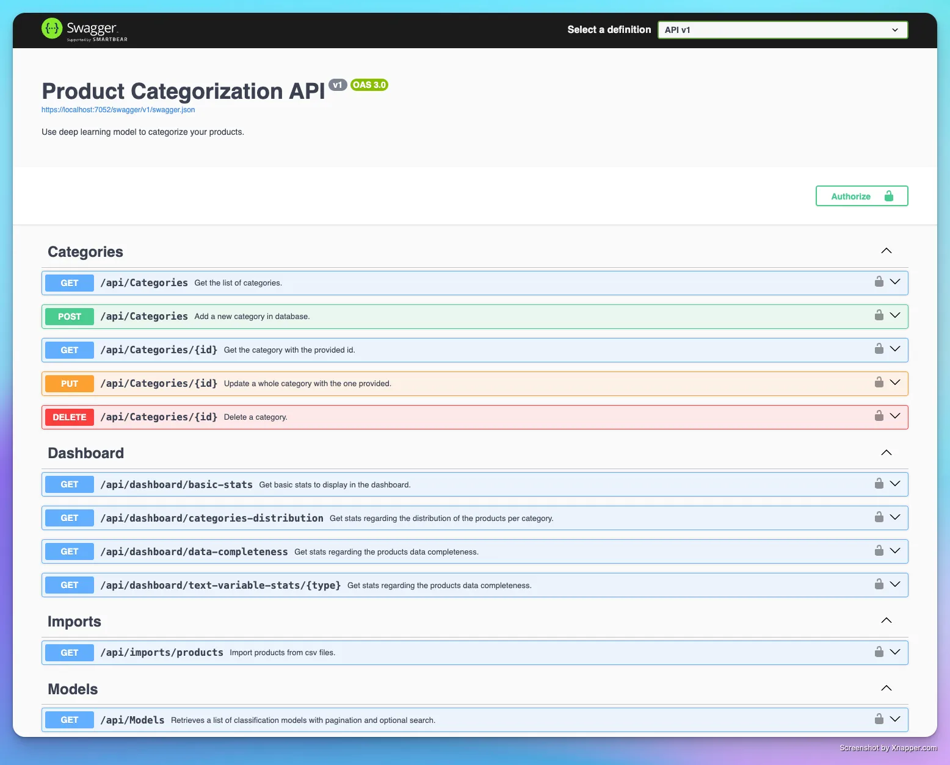The image size is (950, 765).
Task: Click the OAS 3.0 version badge
Action: click(369, 85)
